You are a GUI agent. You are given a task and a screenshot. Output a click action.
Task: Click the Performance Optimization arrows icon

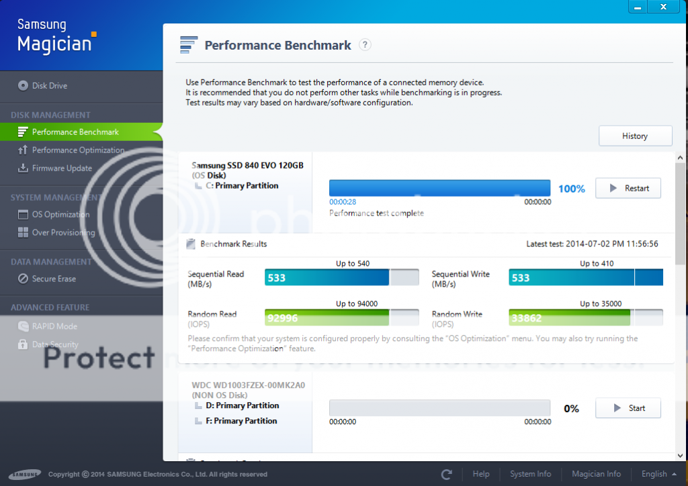point(23,150)
